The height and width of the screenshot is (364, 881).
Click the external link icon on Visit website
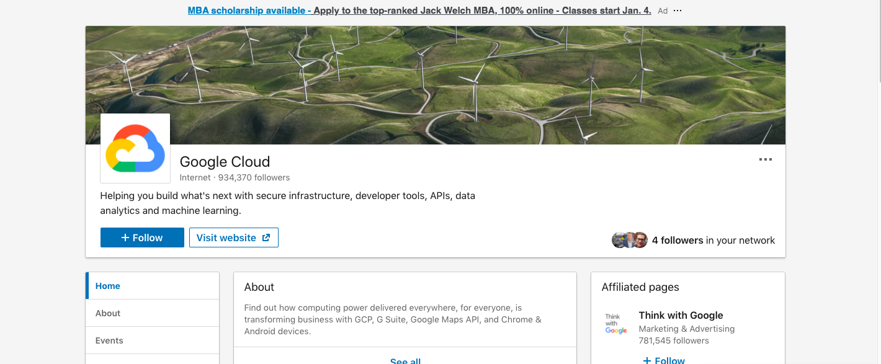pyautogui.click(x=266, y=237)
